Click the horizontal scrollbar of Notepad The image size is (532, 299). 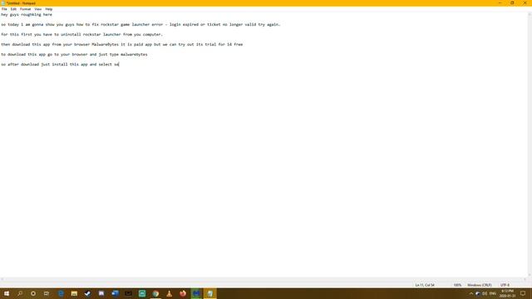[264, 279]
